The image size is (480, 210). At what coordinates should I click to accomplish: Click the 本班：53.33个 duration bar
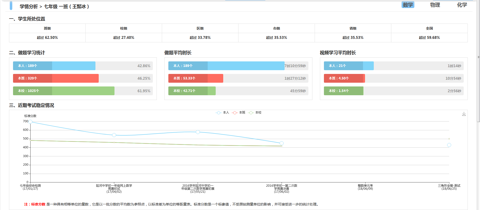point(196,78)
